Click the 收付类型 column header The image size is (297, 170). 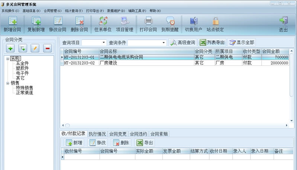point(252,51)
